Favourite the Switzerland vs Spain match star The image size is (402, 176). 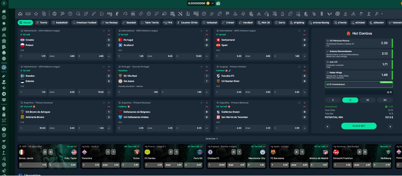pyautogui.click(x=305, y=31)
